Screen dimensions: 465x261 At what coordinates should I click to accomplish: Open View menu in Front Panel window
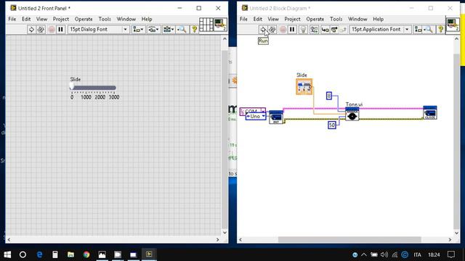pyautogui.click(x=41, y=19)
